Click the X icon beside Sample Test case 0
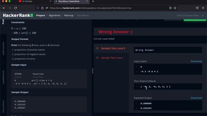 (97, 48)
